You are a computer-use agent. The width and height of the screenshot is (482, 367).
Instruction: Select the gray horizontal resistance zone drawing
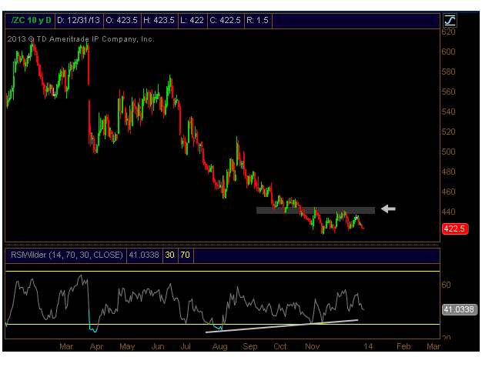coord(316,210)
